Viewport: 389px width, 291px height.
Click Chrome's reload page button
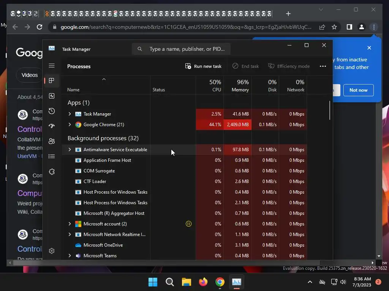click(40, 27)
